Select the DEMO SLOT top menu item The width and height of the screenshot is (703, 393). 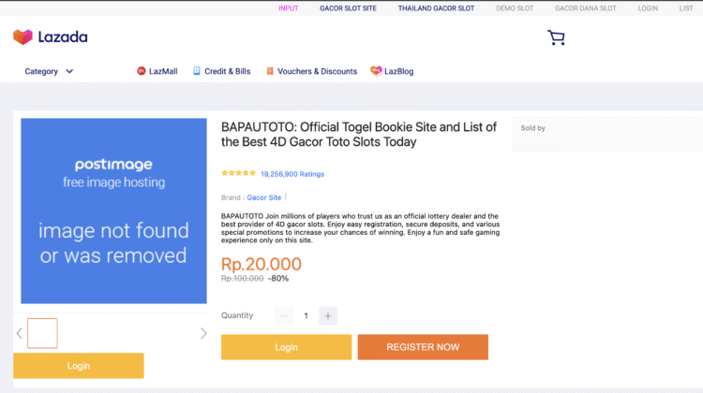click(515, 8)
